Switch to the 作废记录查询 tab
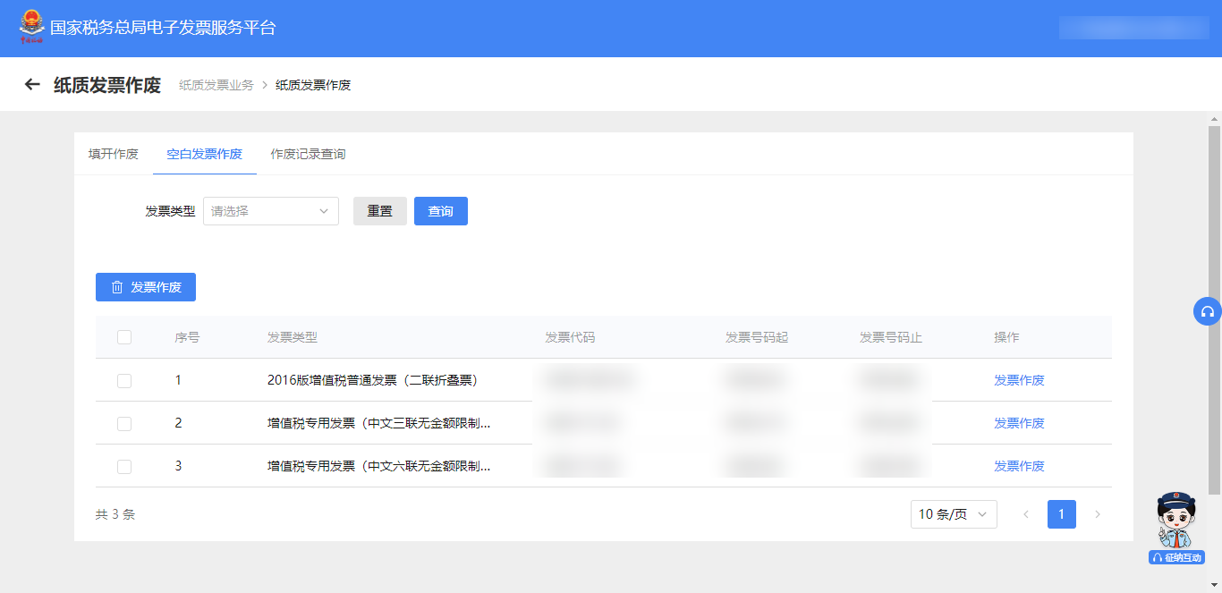Screen dimensions: 1222x593 coord(309,154)
